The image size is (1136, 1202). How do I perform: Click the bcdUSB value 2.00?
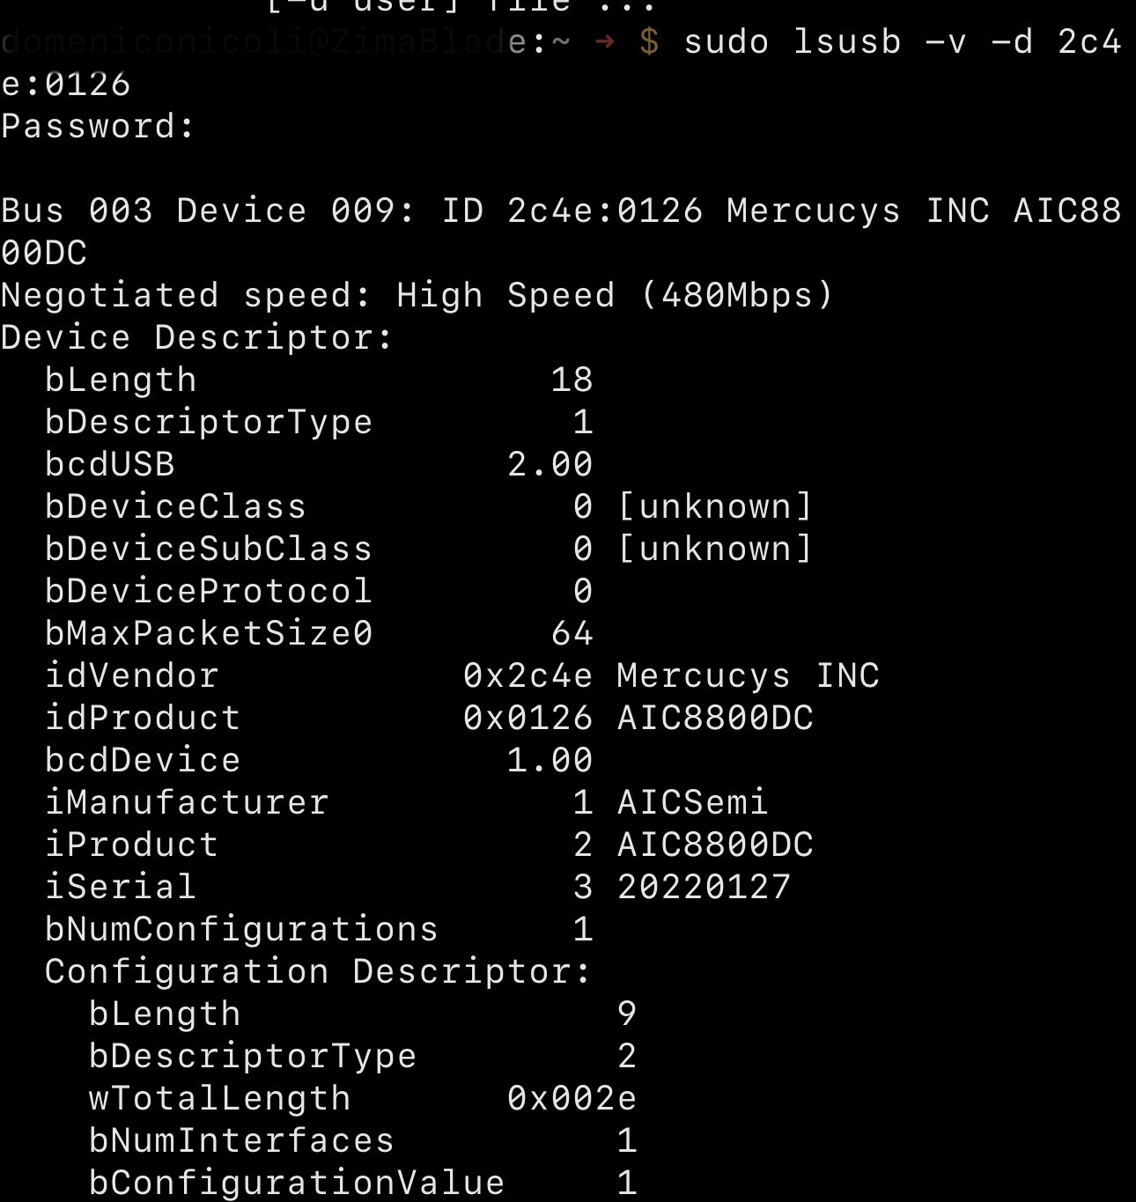550,465
